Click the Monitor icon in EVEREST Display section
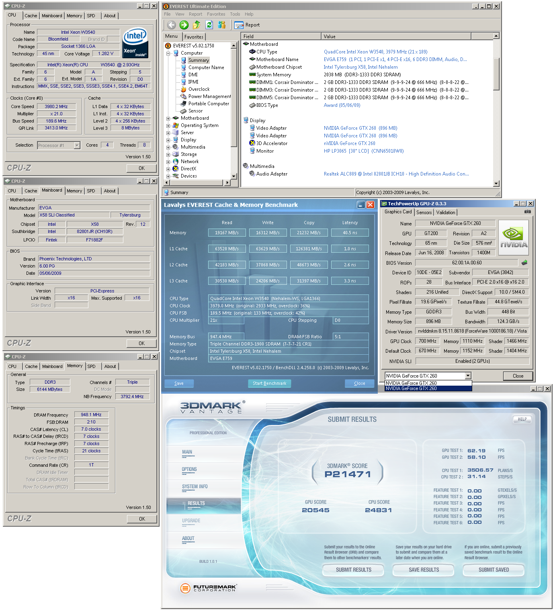Viewport: 555px width, 611px height. pos(252,151)
